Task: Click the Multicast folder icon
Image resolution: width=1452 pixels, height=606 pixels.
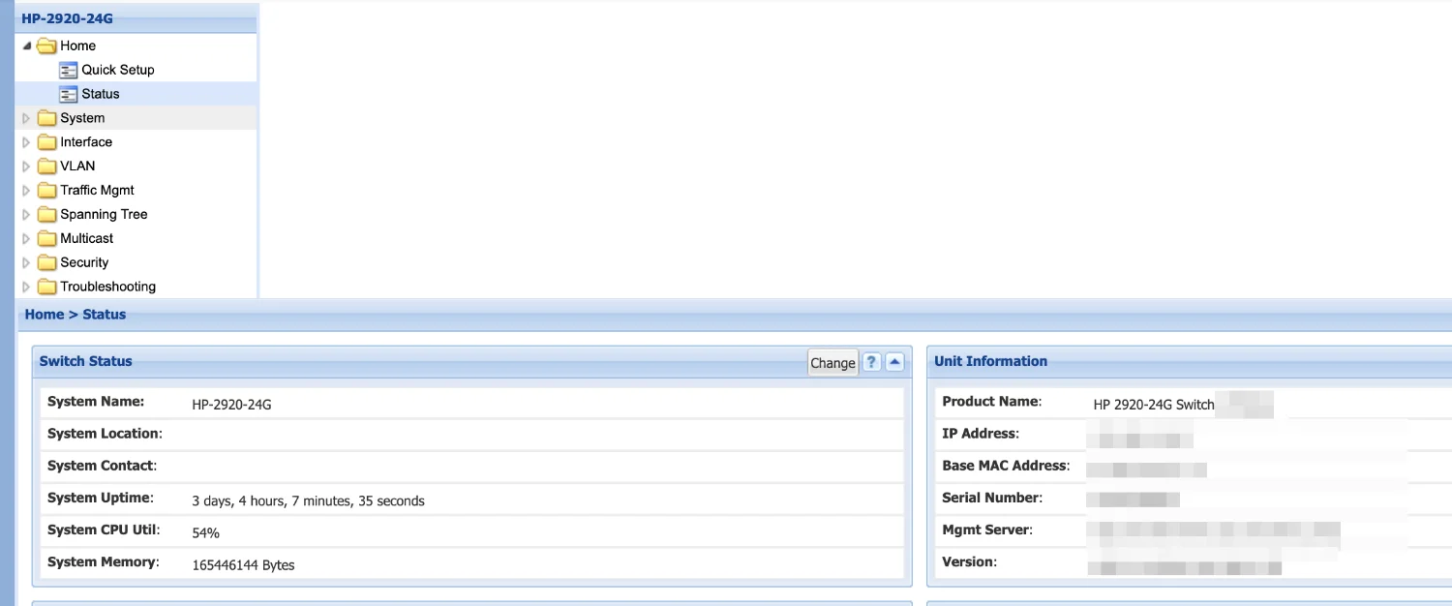Action: click(x=46, y=238)
